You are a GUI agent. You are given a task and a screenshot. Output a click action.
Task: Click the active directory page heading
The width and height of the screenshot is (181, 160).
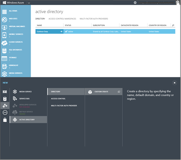click(49, 12)
